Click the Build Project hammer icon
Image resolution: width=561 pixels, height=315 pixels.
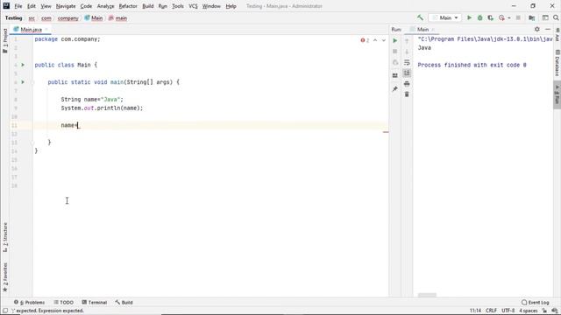coord(420,17)
